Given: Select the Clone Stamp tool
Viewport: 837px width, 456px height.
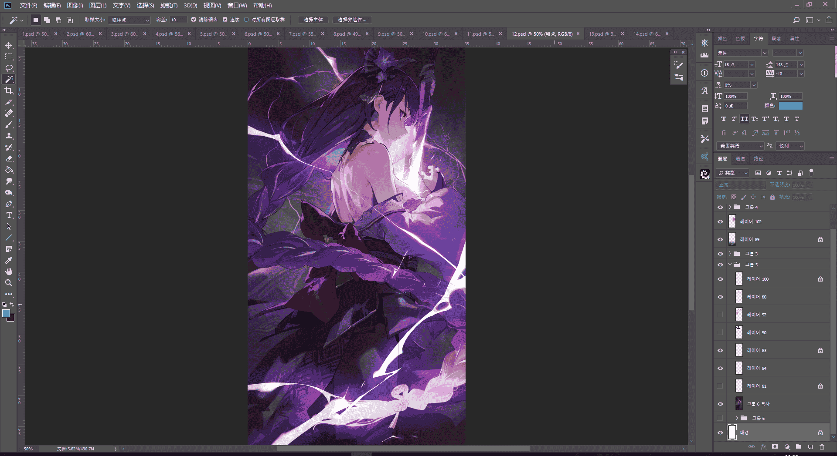Looking at the screenshot, I should tap(9, 136).
